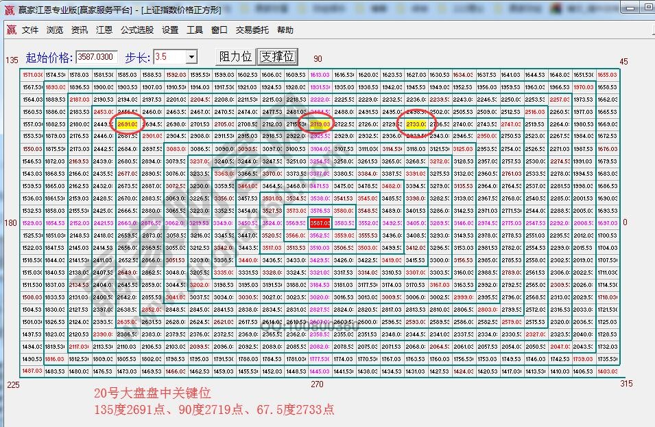Open the 设置 menu
The width and height of the screenshot is (655, 427).
point(171,30)
